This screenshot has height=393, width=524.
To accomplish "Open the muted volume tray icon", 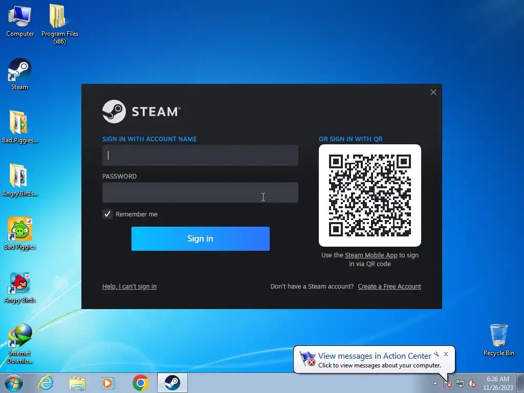I will [472, 384].
